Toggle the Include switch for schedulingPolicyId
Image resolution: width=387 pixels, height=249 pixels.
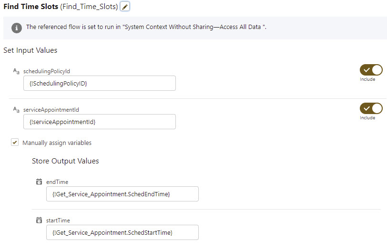[x=371, y=70]
